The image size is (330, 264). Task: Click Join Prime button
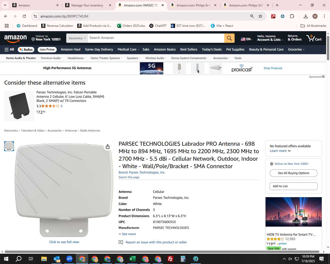point(47,49)
